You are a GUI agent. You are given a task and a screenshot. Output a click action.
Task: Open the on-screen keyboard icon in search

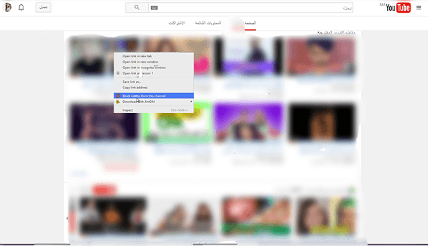point(154,8)
